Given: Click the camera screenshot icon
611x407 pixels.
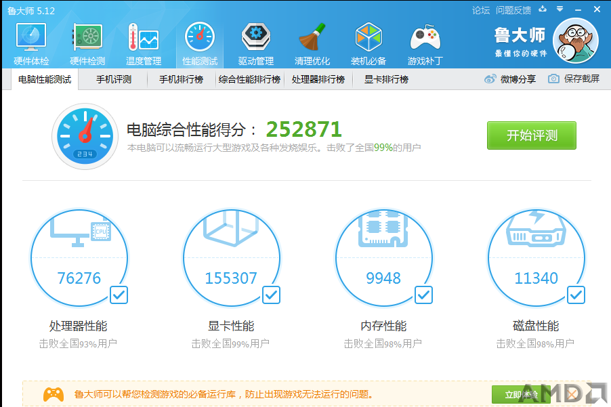Looking at the screenshot, I should click(553, 79).
